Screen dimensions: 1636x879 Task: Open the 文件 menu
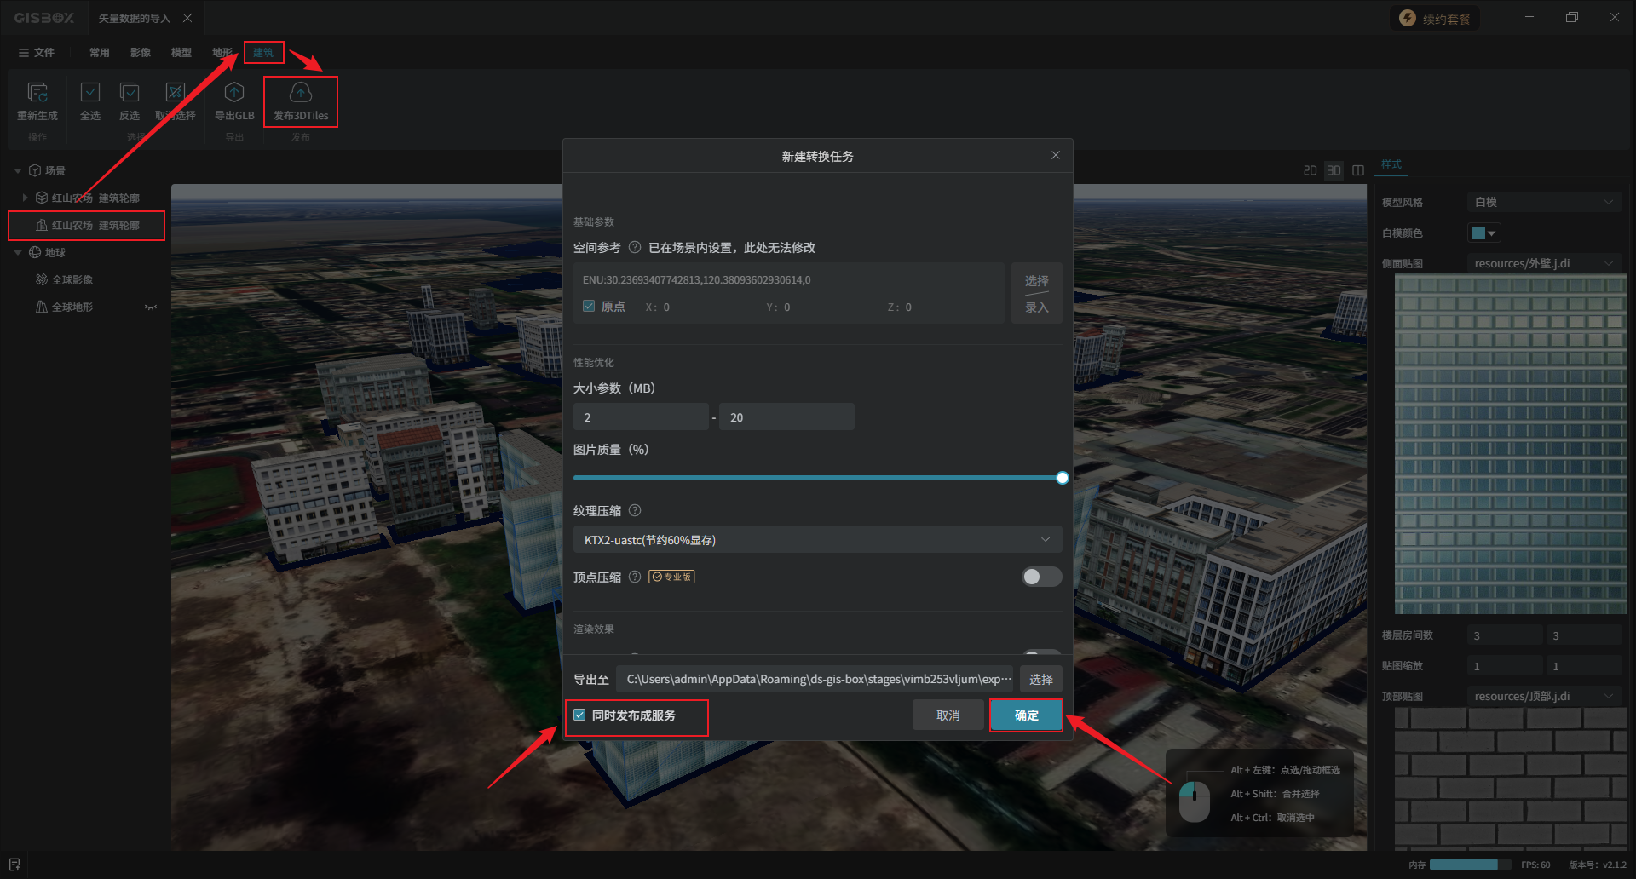point(37,53)
